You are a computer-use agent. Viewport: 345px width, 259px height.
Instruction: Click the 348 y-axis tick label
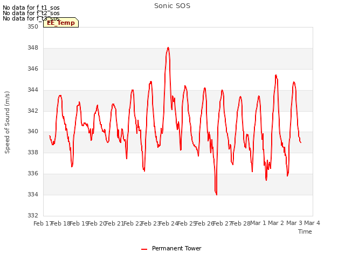(x=33, y=48)
